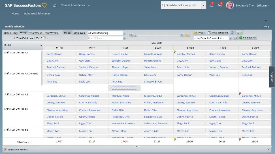
Task: Switch to Two Weeks view
Action: (35, 33)
